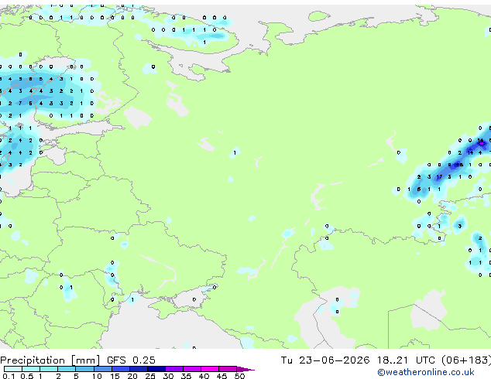
Task: Click the "18..21 UTC" time range text
Action: pos(406,360)
